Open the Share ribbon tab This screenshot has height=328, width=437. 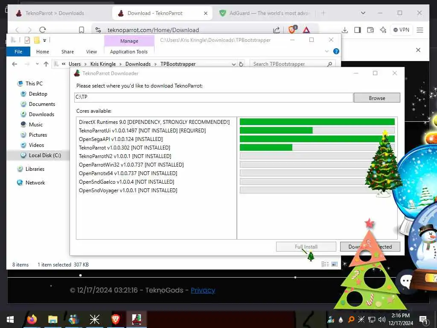67,52
